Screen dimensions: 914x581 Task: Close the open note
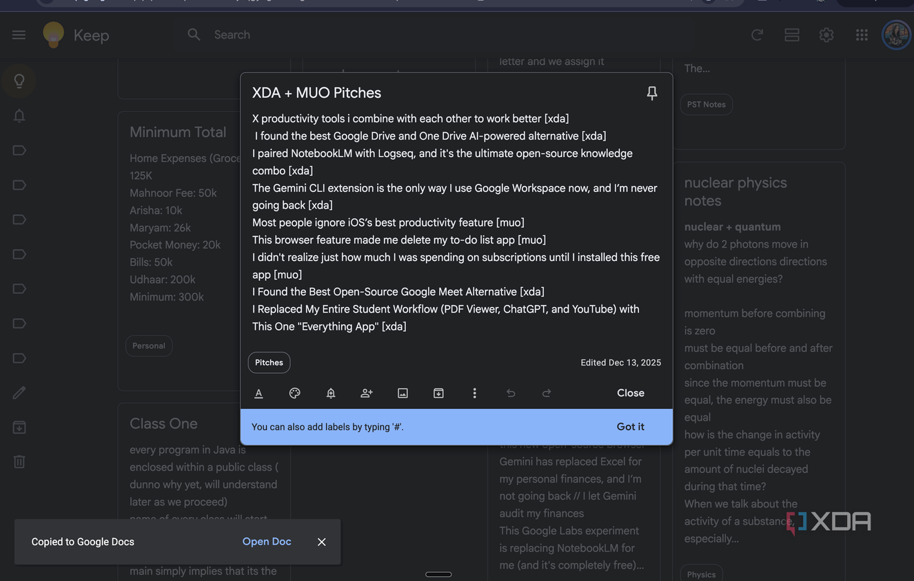click(631, 393)
